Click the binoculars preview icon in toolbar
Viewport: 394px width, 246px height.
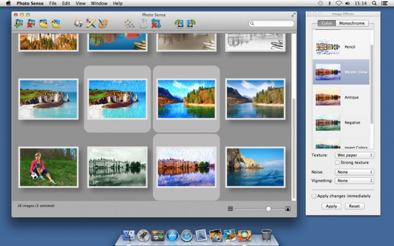79,23
